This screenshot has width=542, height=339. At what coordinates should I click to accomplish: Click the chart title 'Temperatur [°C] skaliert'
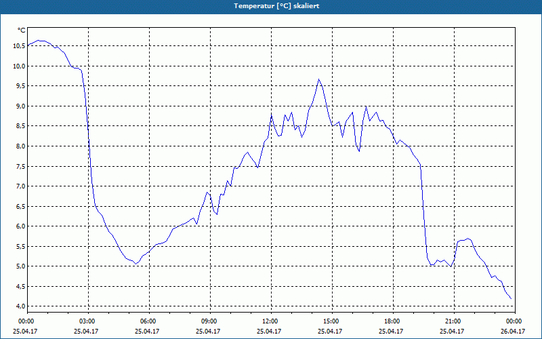tap(276, 6)
